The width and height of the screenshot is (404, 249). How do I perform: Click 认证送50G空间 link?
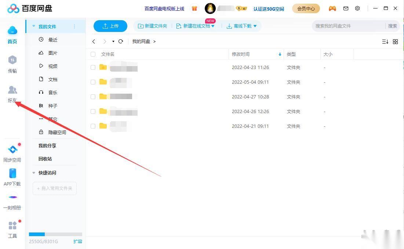coord(269,9)
